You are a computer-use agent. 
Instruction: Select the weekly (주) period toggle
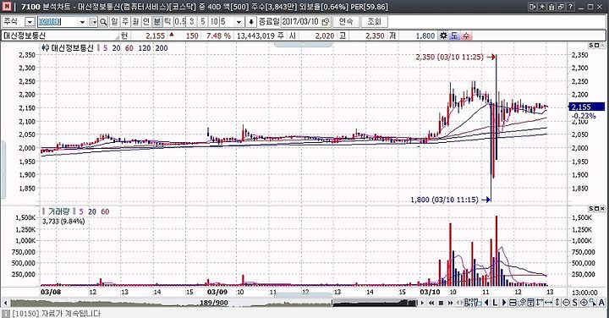click(x=125, y=22)
